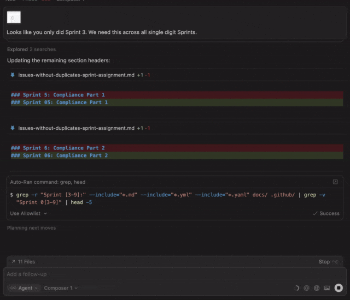Open the Agent mode dropdown

pos(23,288)
